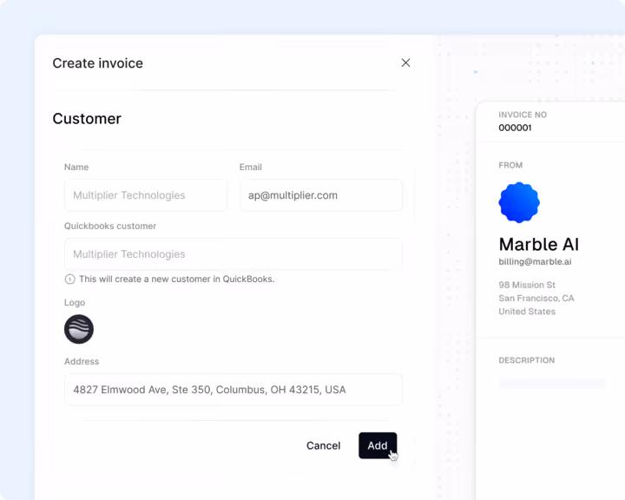Click the Name field label
The image size is (625, 500).
76,167
